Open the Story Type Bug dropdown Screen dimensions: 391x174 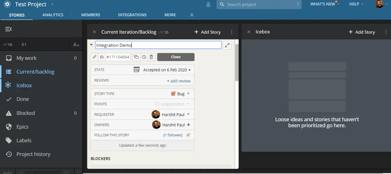pos(180,94)
